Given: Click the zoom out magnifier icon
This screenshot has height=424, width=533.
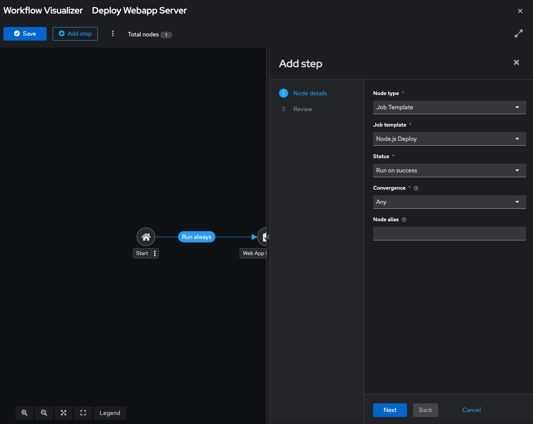Looking at the screenshot, I should 44,413.
